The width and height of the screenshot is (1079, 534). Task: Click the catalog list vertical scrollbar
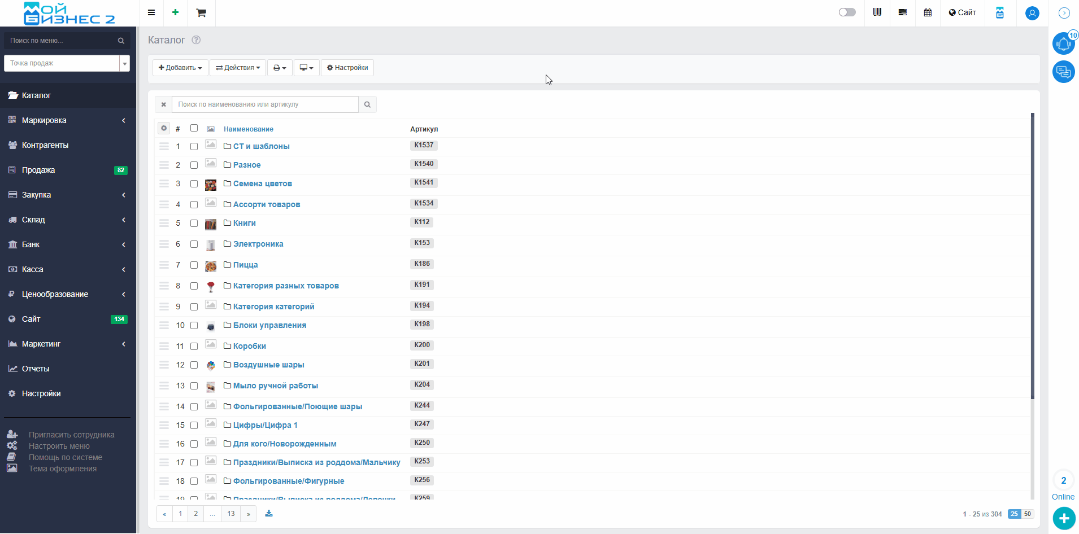[1032, 254]
